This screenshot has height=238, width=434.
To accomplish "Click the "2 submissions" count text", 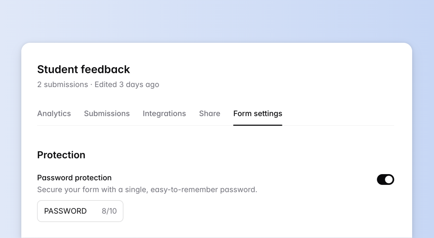I will (63, 85).
